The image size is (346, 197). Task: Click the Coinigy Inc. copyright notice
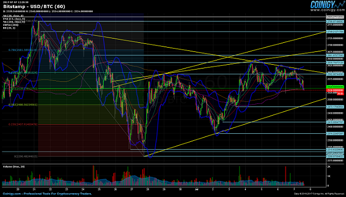(319, 194)
